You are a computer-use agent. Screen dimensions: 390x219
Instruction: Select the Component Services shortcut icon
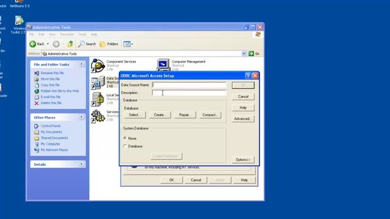click(x=97, y=66)
